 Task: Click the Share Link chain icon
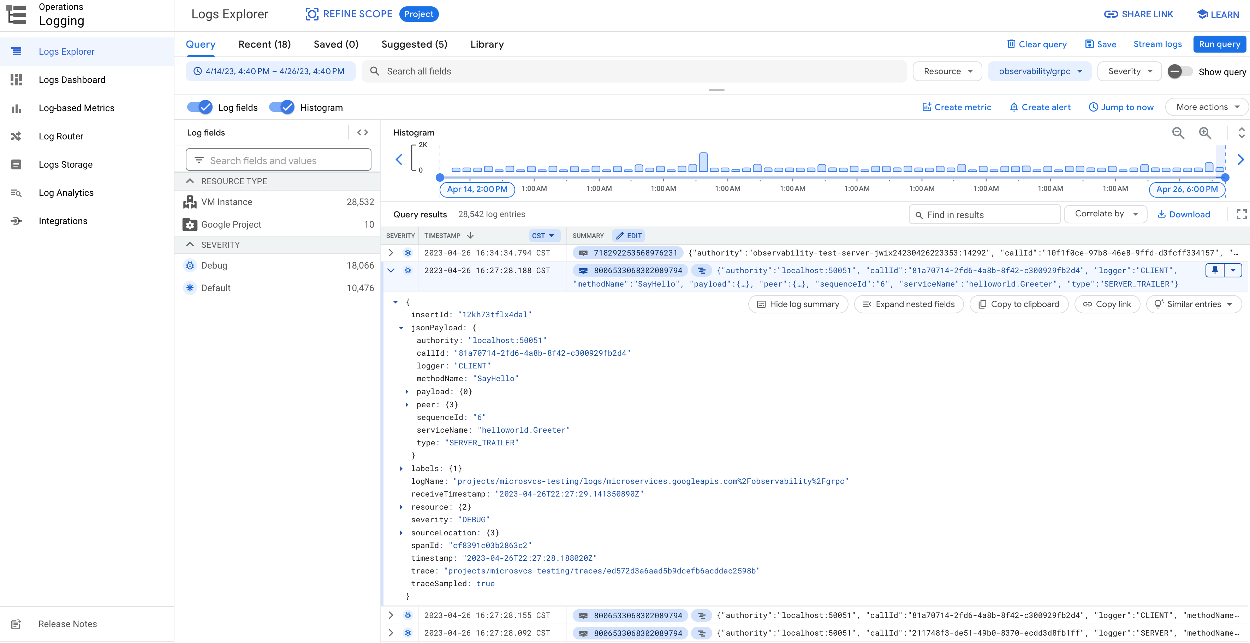pyautogui.click(x=1110, y=14)
